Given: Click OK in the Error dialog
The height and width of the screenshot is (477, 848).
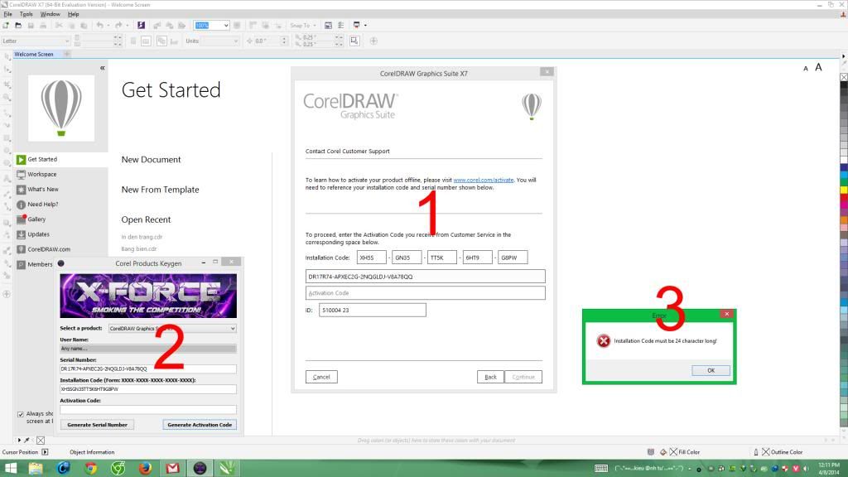Looking at the screenshot, I should [711, 370].
